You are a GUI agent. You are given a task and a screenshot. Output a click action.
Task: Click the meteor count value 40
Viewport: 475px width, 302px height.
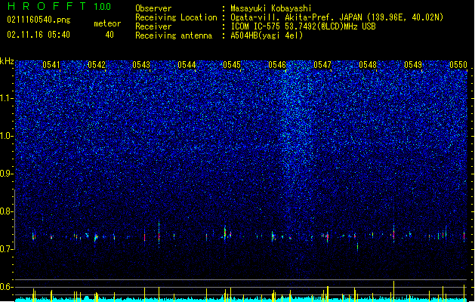click(x=109, y=35)
